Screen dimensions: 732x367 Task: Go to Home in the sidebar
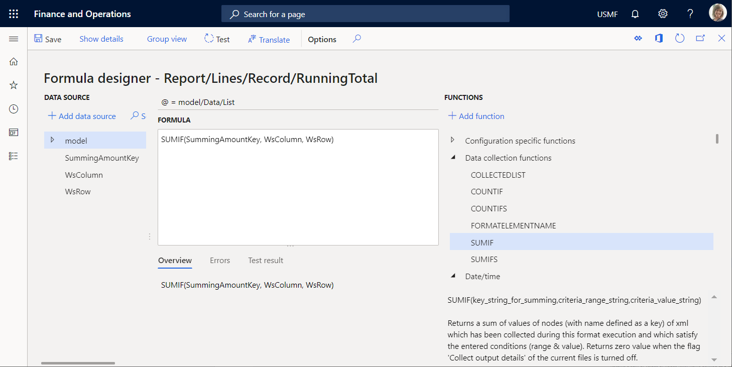[14, 62]
